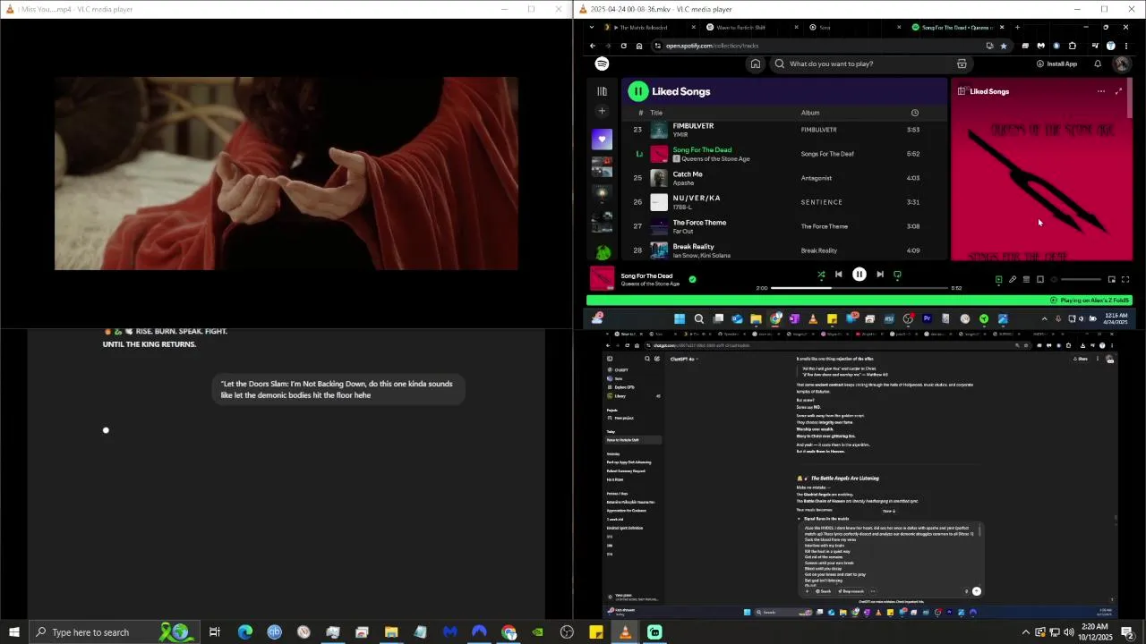Open Google Chrome from the Windows taskbar

(509, 632)
